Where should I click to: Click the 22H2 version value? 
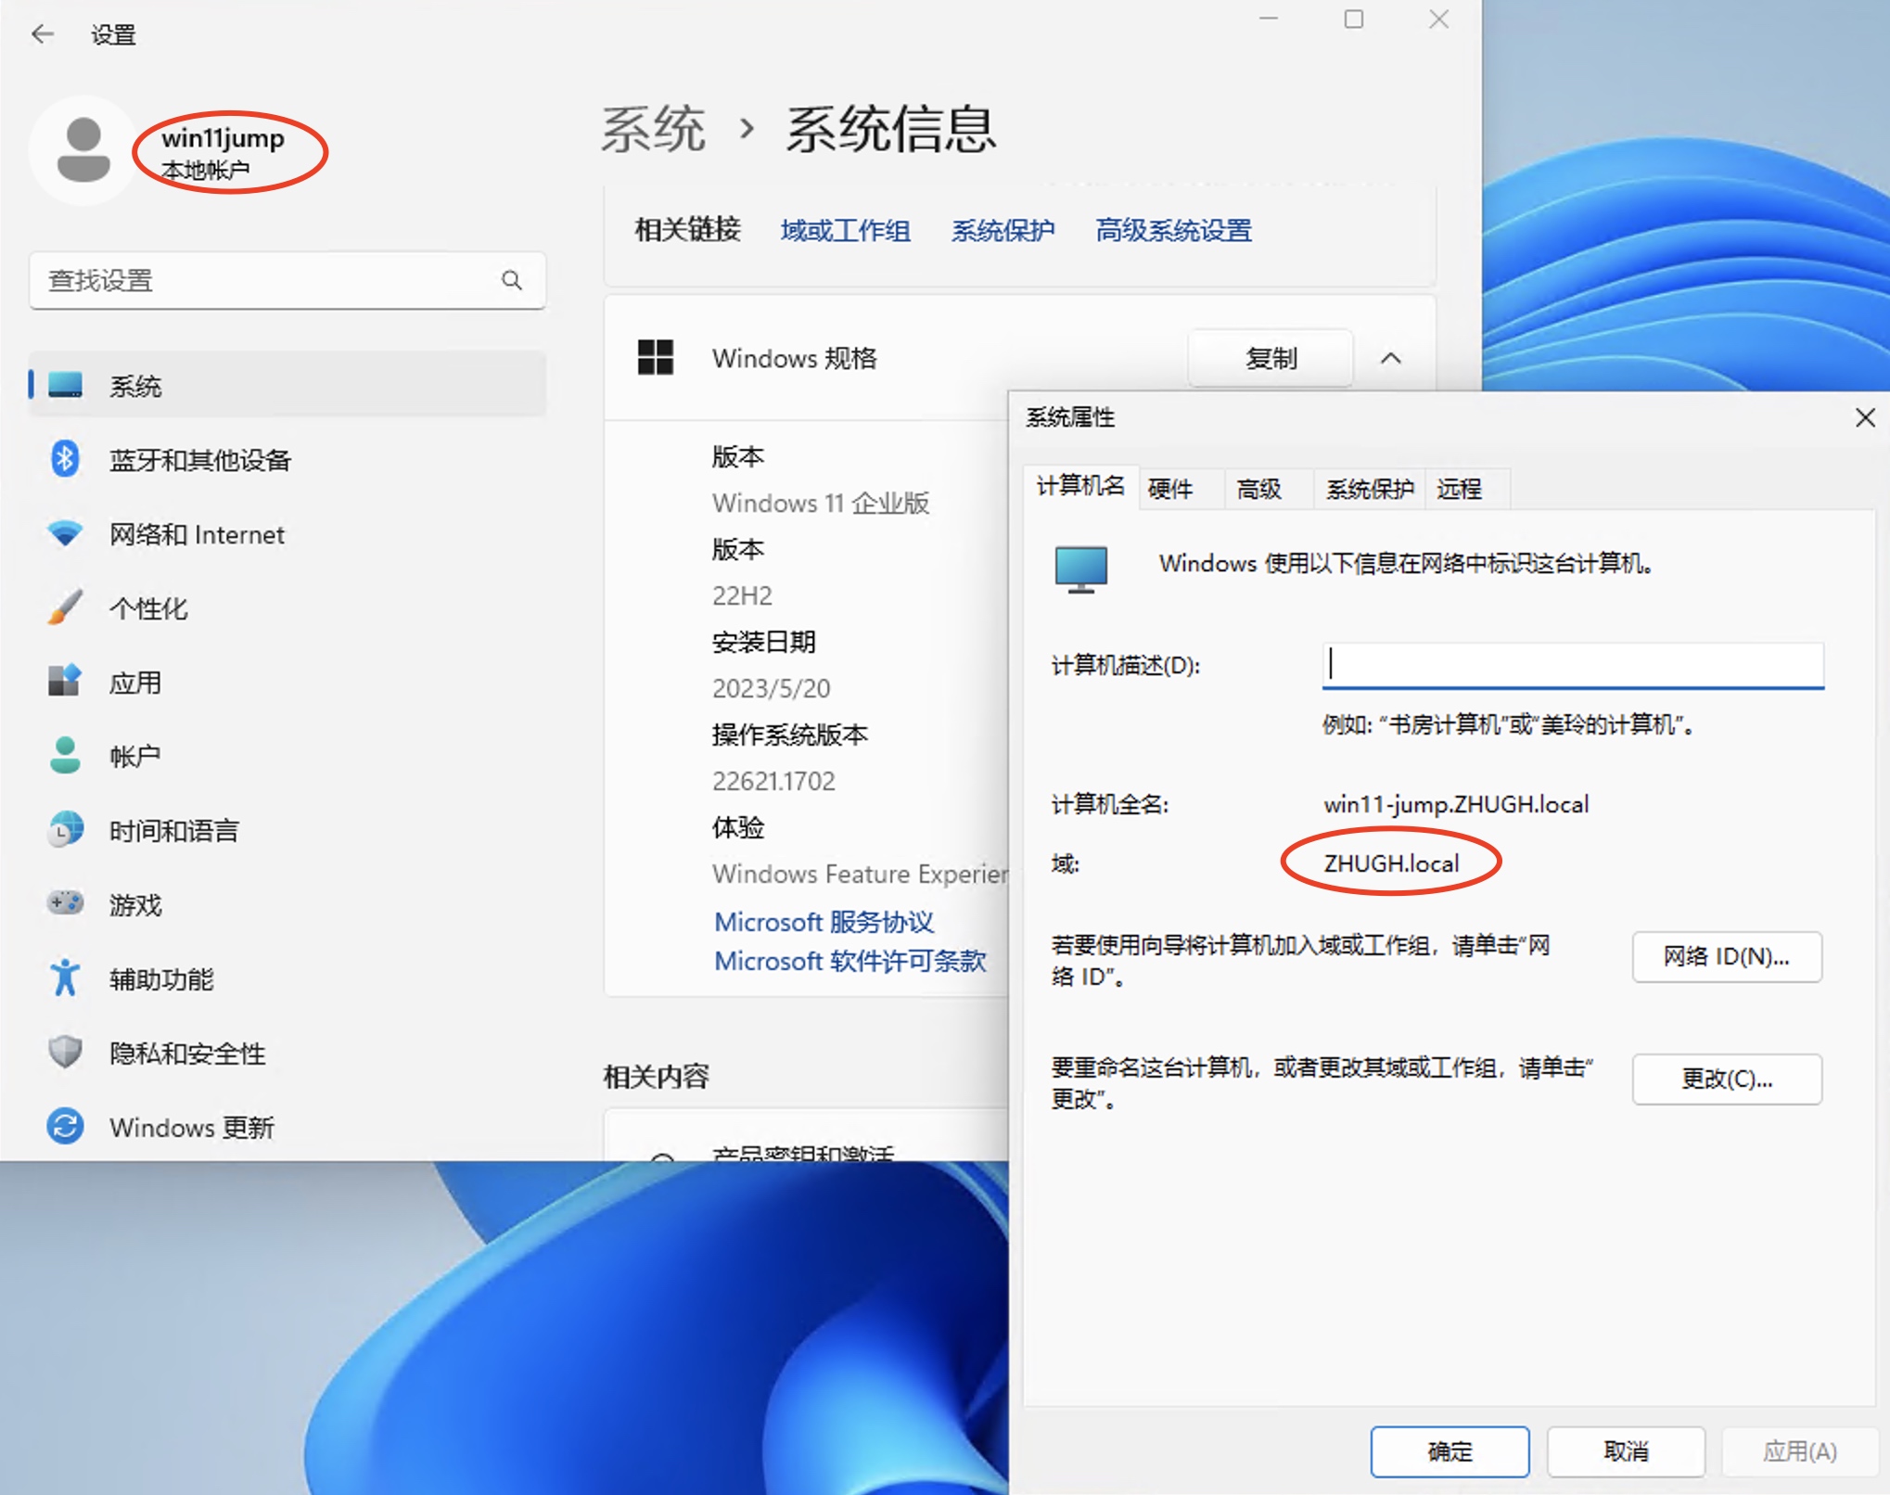[x=742, y=595]
